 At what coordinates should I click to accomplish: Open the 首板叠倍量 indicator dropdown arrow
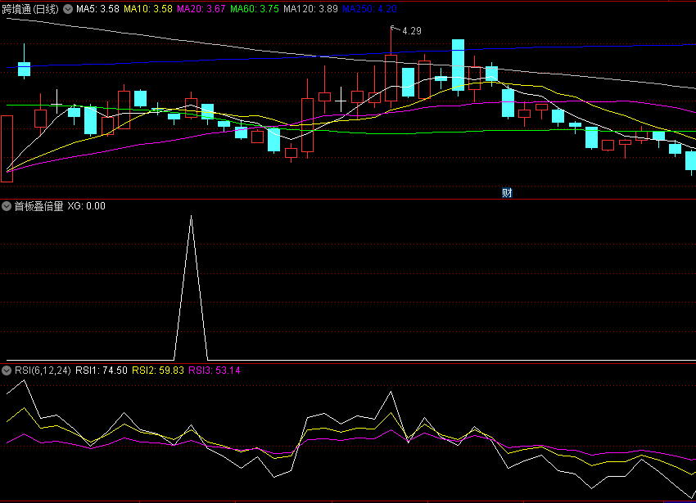click(7, 206)
